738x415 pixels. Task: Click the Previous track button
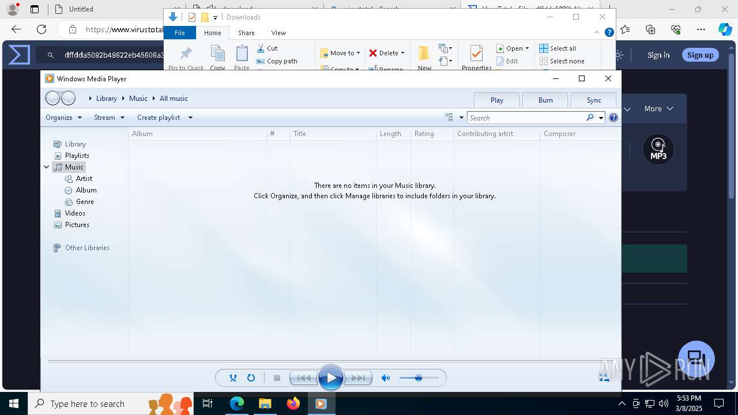pos(303,378)
